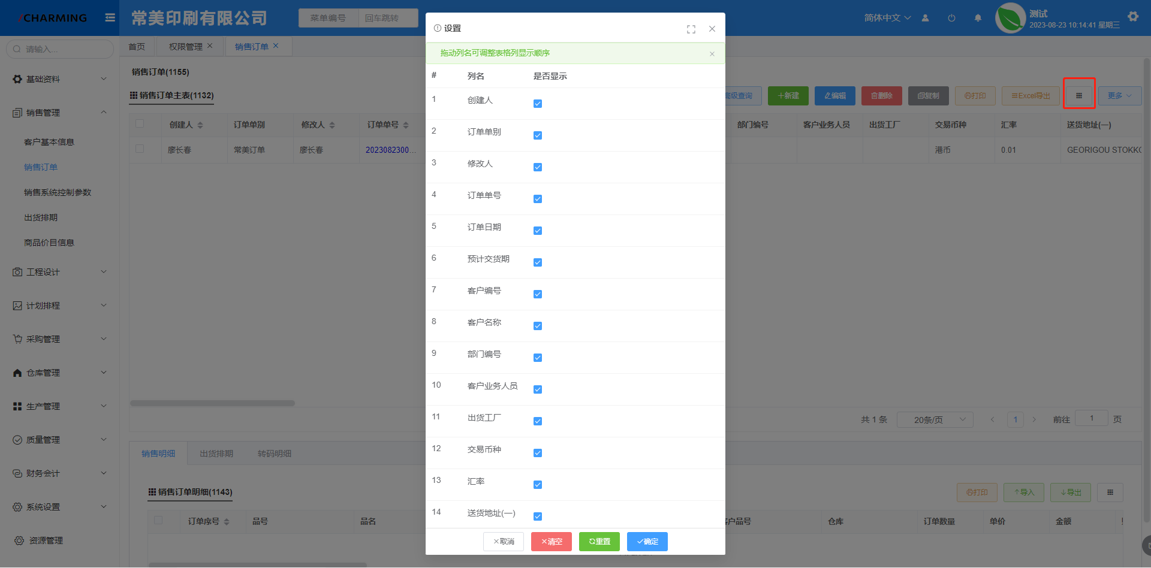
Task: Close the 销售订单 tab with its X icon
Action: 276,46
